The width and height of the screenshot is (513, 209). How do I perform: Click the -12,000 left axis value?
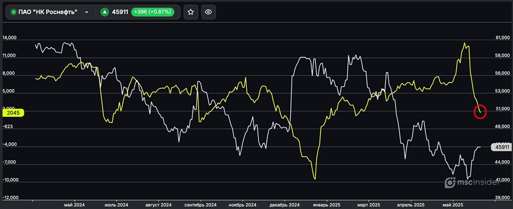point(10,198)
